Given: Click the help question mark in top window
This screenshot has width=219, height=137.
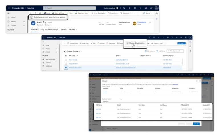Looking at the screenshot, I should click(140, 8).
